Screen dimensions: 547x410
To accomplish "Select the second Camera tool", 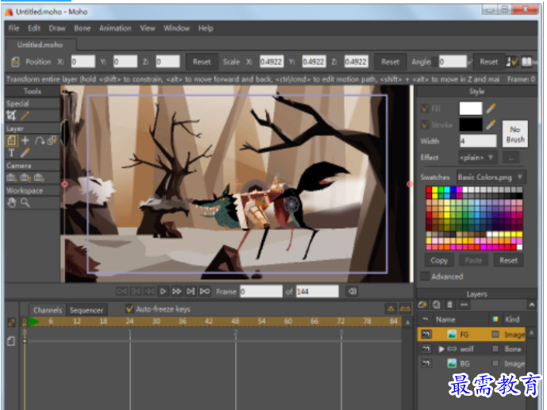I will (x=25, y=178).
